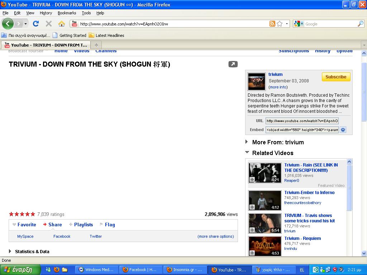Select the YouTube - TRIVIUM browser tab

46,45
